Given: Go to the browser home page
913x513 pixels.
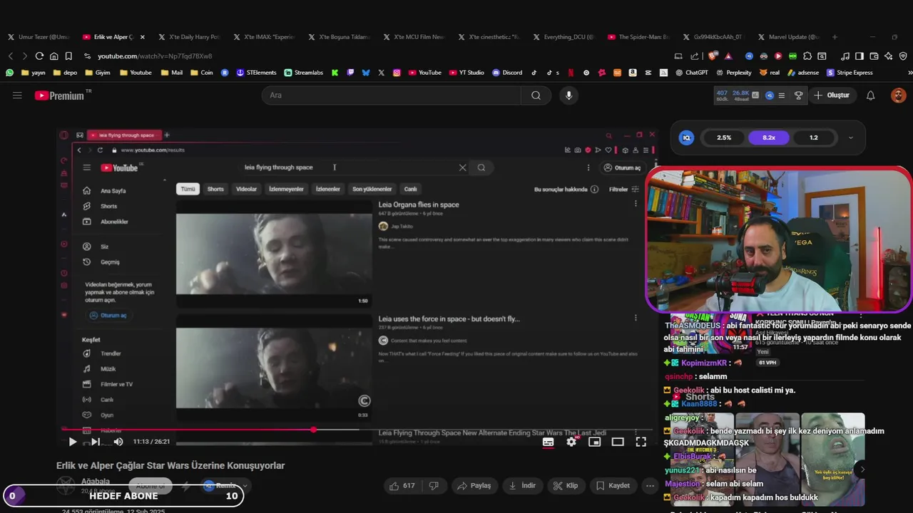Looking at the screenshot, I should click(x=53, y=56).
